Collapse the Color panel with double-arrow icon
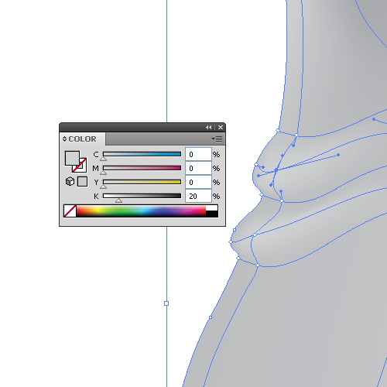Screen dimensions: 387x387 point(209,127)
